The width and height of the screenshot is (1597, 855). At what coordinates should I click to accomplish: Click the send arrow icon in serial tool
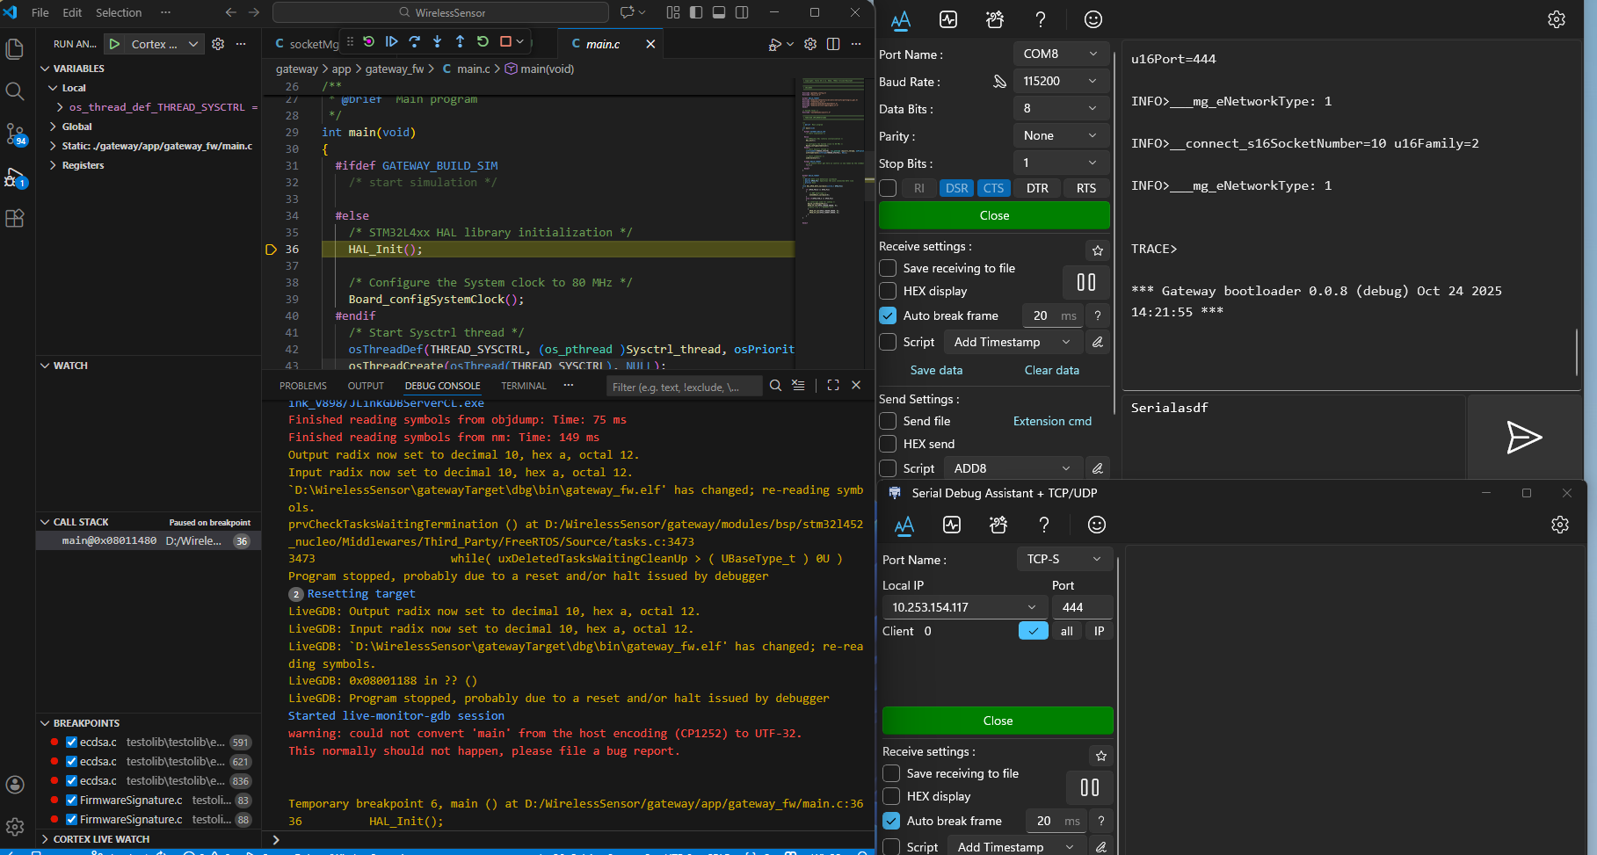tap(1523, 437)
